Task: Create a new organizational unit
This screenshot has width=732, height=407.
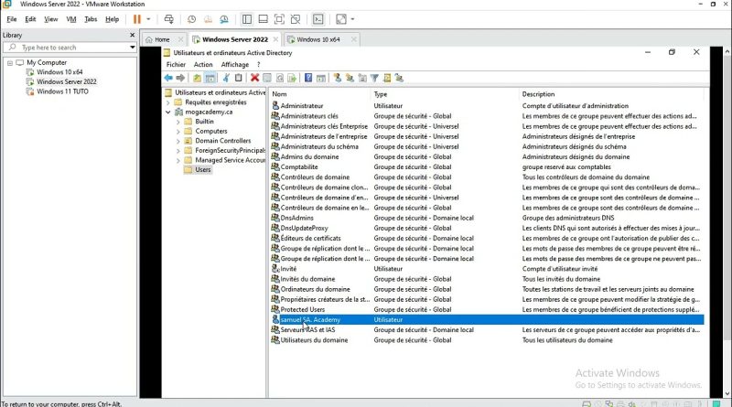Action: click(x=362, y=78)
